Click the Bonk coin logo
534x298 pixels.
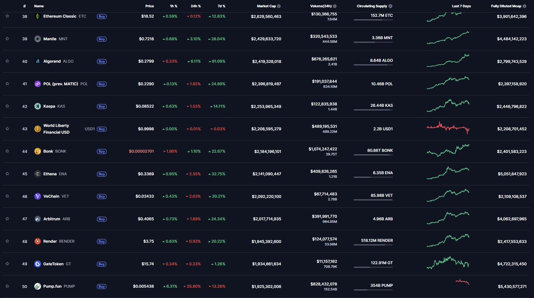click(x=38, y=151)
